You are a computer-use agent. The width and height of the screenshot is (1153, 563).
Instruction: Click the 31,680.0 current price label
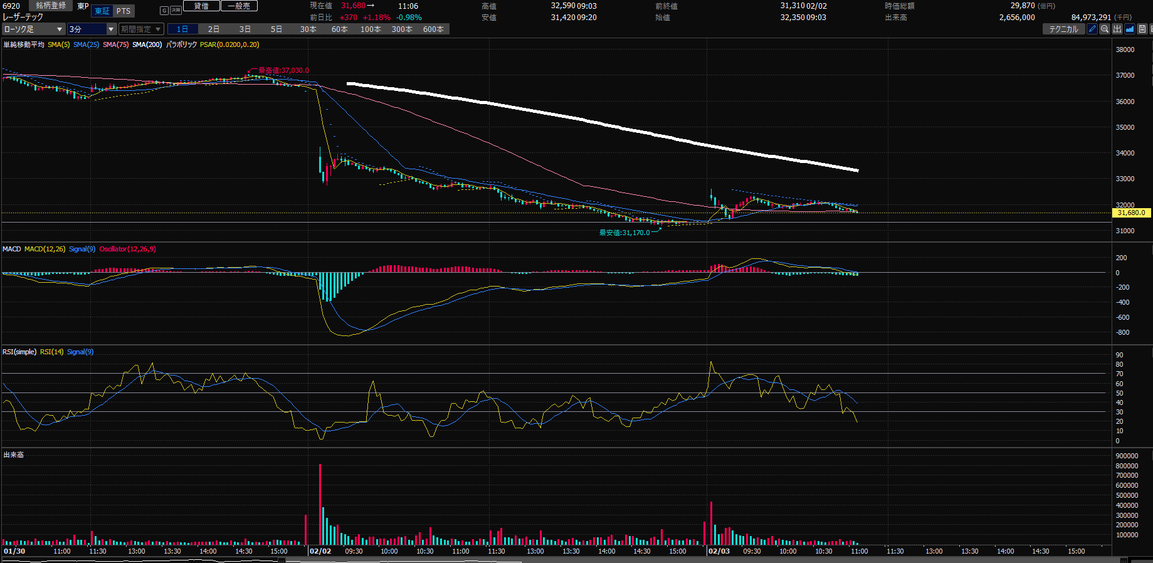1131,213
